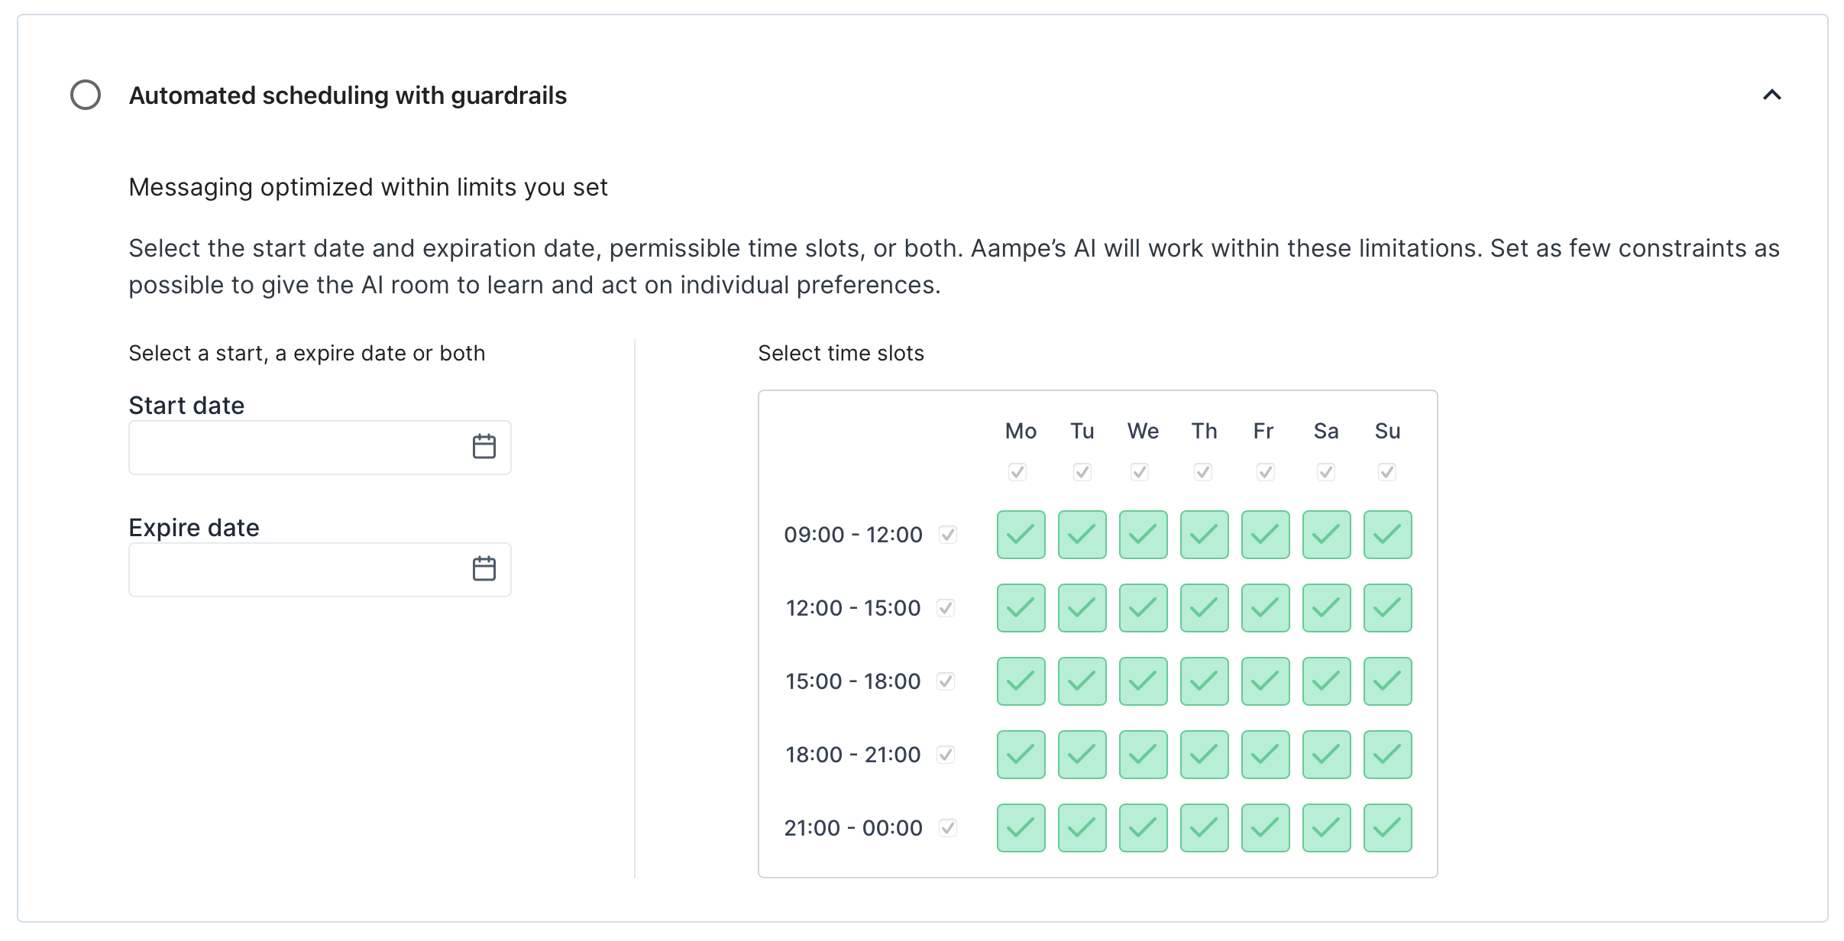Toggle the 21:00 - 00:00 row checkbox
1844x941 pixels.
[948, 828]
